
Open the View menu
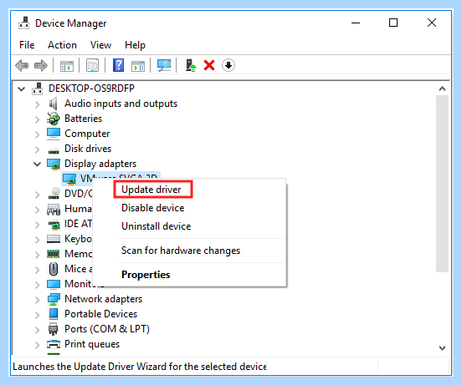coord(100,45)
